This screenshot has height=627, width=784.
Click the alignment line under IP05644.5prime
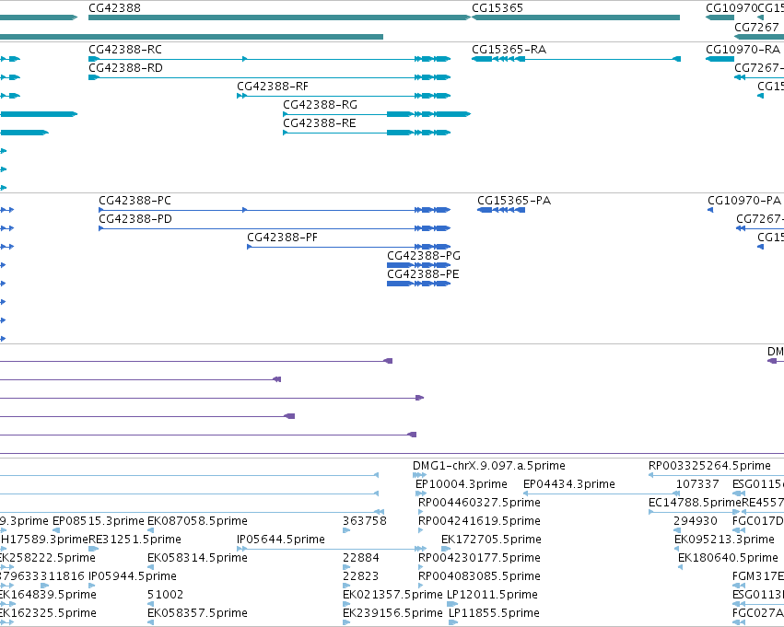330,549
